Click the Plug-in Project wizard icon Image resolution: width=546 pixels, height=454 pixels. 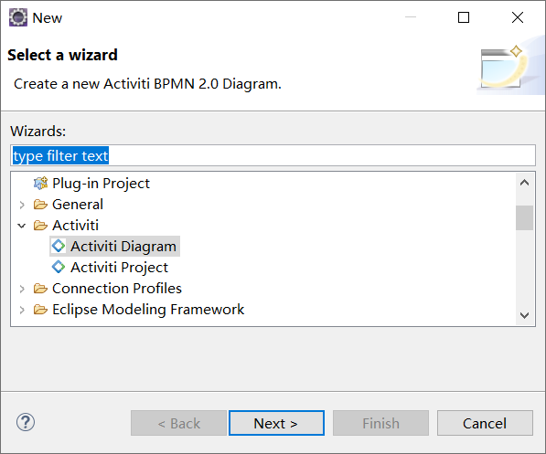click(x=40, y=183)
